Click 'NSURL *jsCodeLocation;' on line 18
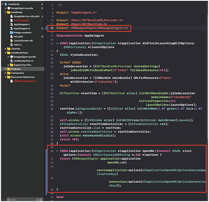209x202 pixels. point(79,55)
